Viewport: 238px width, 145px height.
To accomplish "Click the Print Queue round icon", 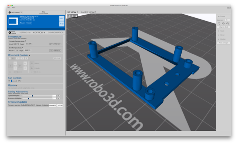I will point(10,33).
